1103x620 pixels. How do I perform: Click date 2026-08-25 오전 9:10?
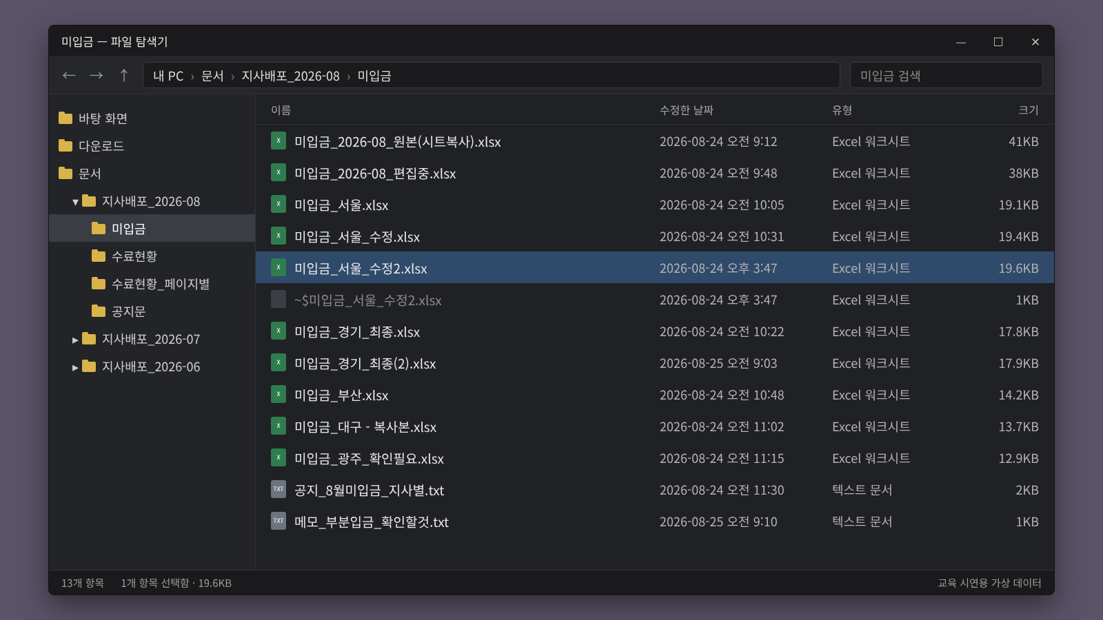coord(718,521)
